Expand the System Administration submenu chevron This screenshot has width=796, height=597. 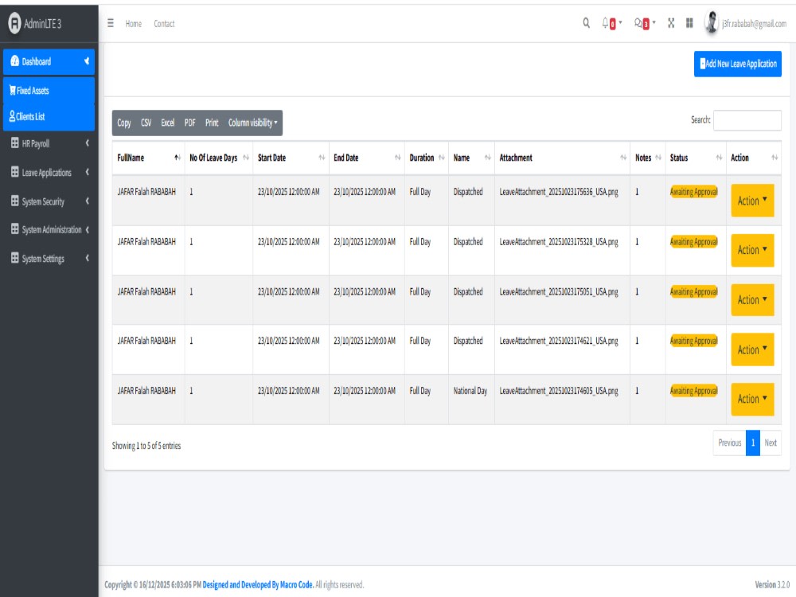point(88,229)
